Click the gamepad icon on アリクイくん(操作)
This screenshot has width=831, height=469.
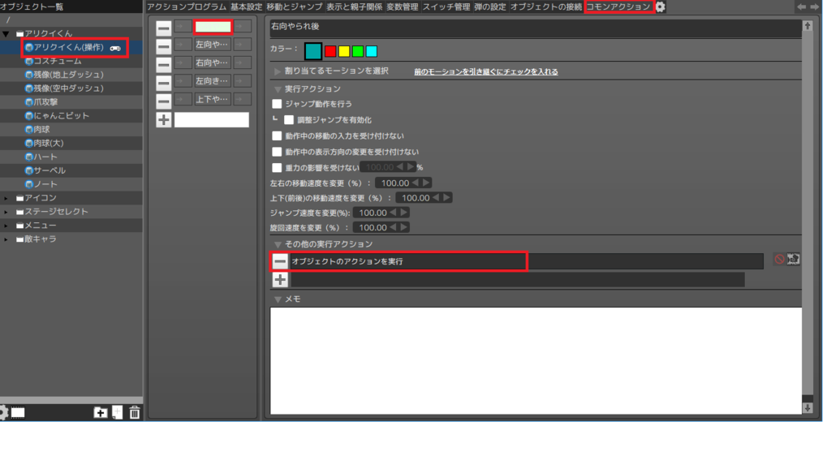coord(115,48)
